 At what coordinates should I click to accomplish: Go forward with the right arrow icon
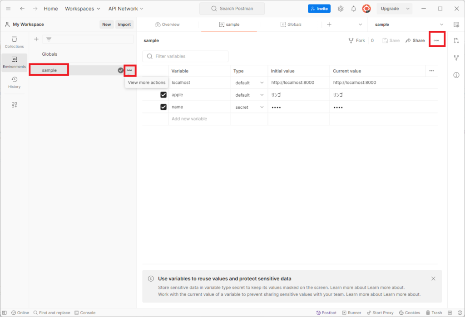tap(35, 9)
